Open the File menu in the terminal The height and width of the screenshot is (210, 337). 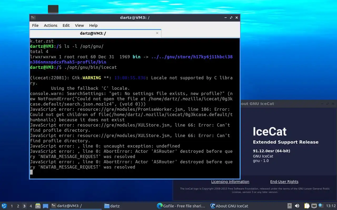pos(35,25)
